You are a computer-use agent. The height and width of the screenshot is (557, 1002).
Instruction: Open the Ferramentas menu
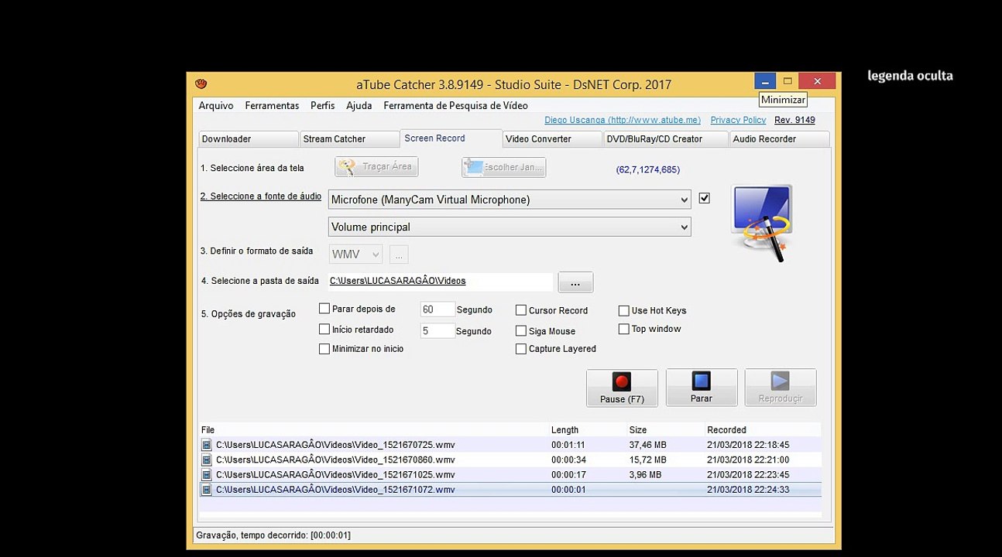click(x=272, y=106)
